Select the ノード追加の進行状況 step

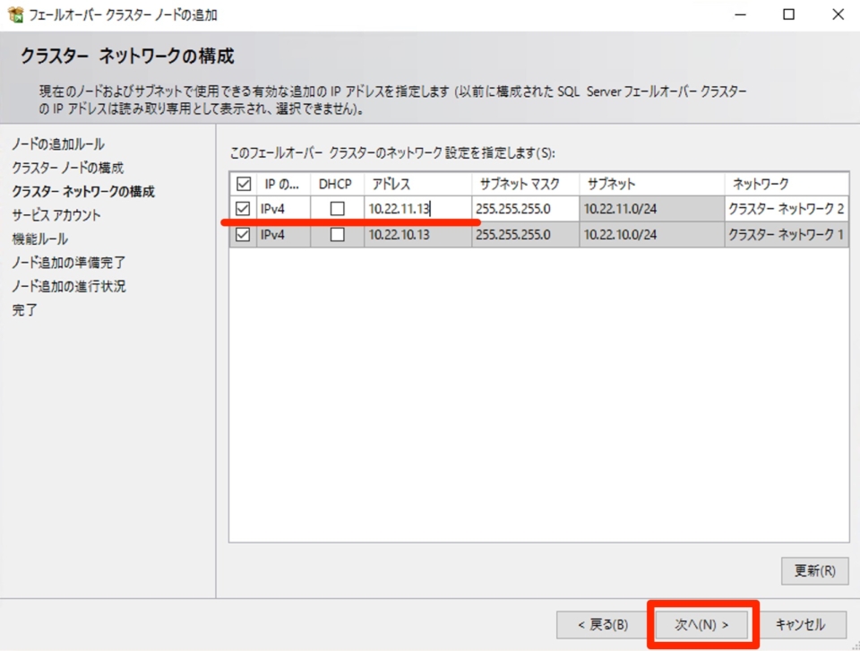coord(69,286)
